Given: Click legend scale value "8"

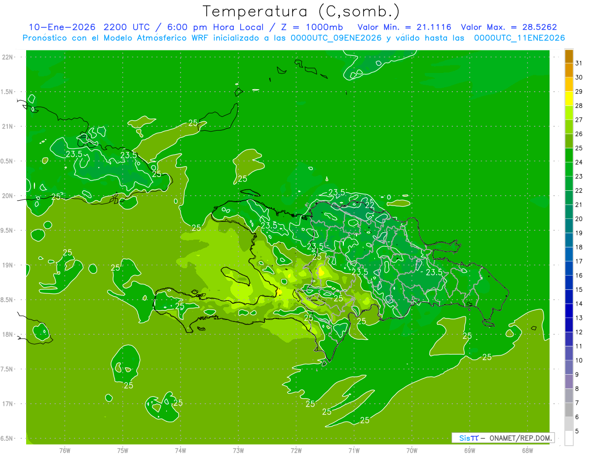Looking at the screenshot, I should pyautogui.click(x=577, y=388).
